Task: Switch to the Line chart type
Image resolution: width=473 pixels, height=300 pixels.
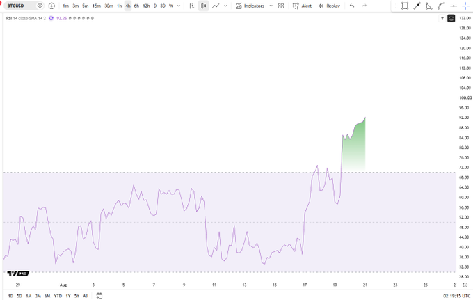Action: (x=216, y=6)
